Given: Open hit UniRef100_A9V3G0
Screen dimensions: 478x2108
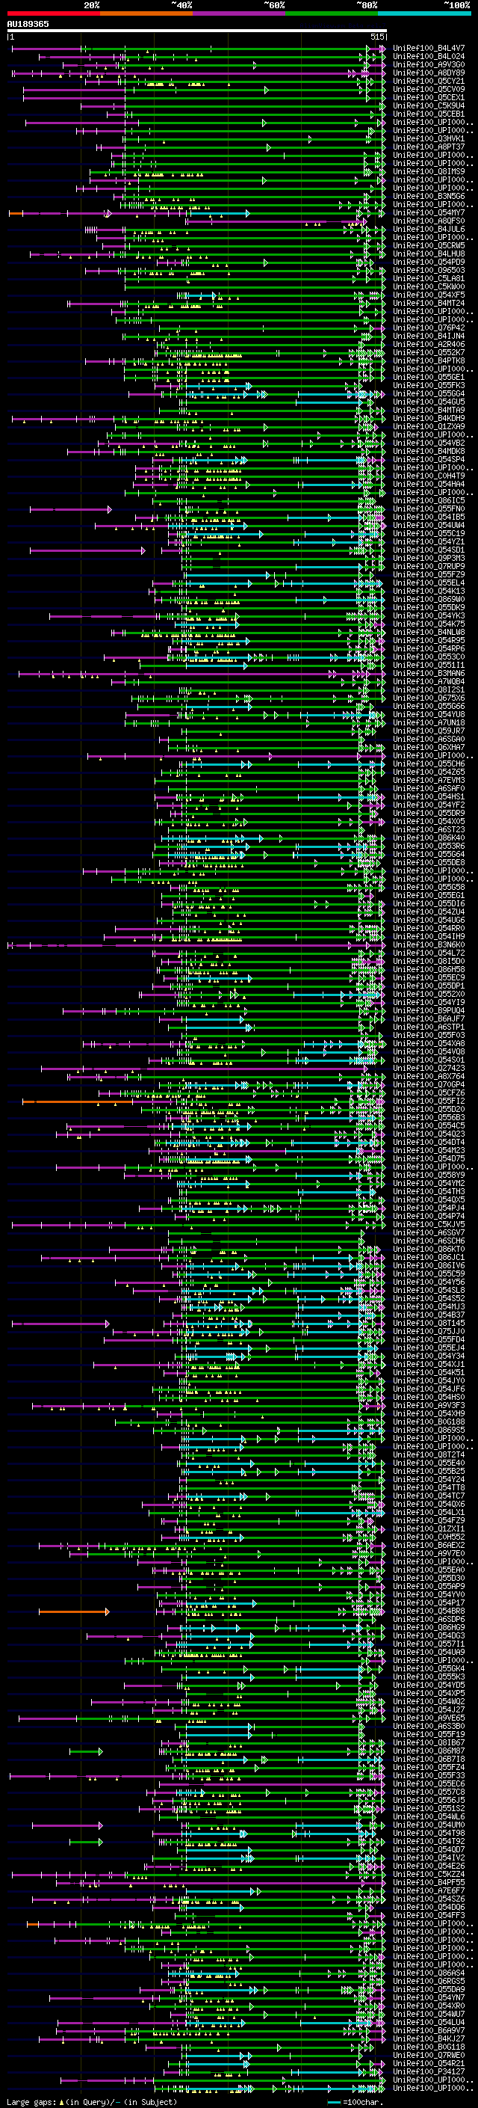Looking at the screenshot, I should (429, 64).
